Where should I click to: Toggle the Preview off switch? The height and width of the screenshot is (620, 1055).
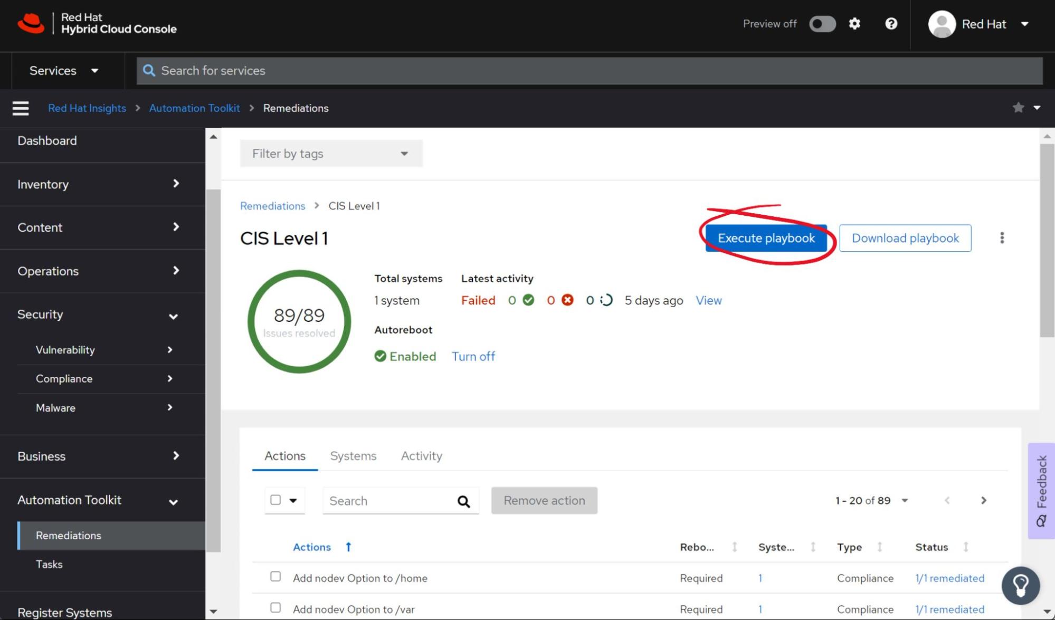pyautogui.click(x=822, y=24)
